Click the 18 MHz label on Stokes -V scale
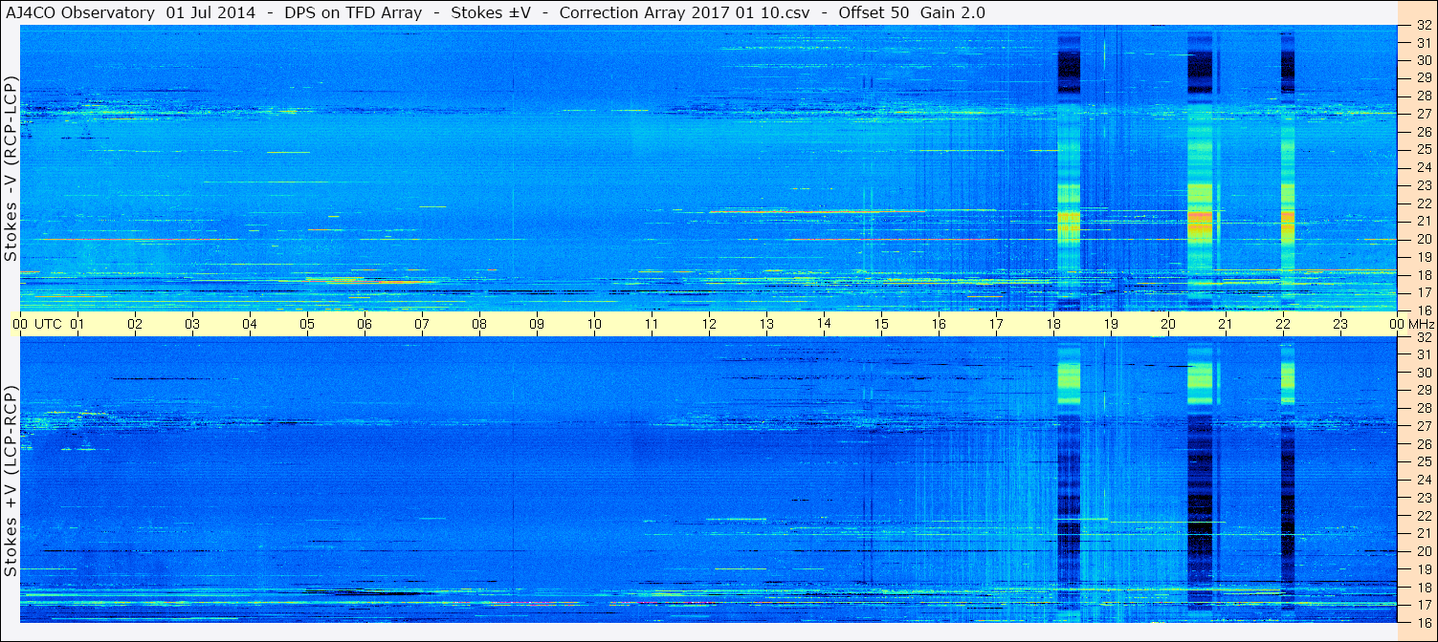 point(1424,275)
